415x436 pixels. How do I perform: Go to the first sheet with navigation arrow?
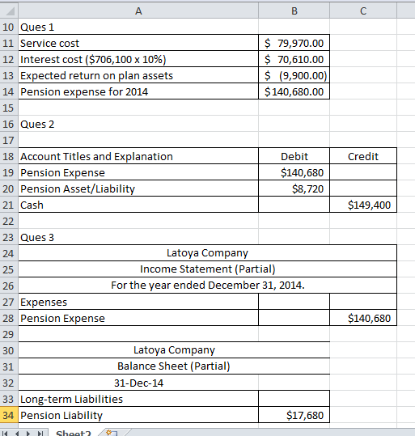click(x=5, y=434)
